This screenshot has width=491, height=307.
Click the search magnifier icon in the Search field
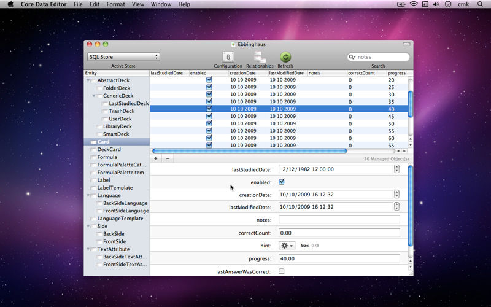pyautogui.click(x=352, y=57)
